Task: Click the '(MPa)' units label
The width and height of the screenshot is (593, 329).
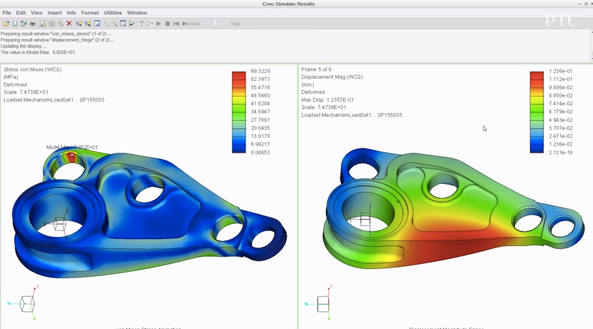Action: pos(11,77)
